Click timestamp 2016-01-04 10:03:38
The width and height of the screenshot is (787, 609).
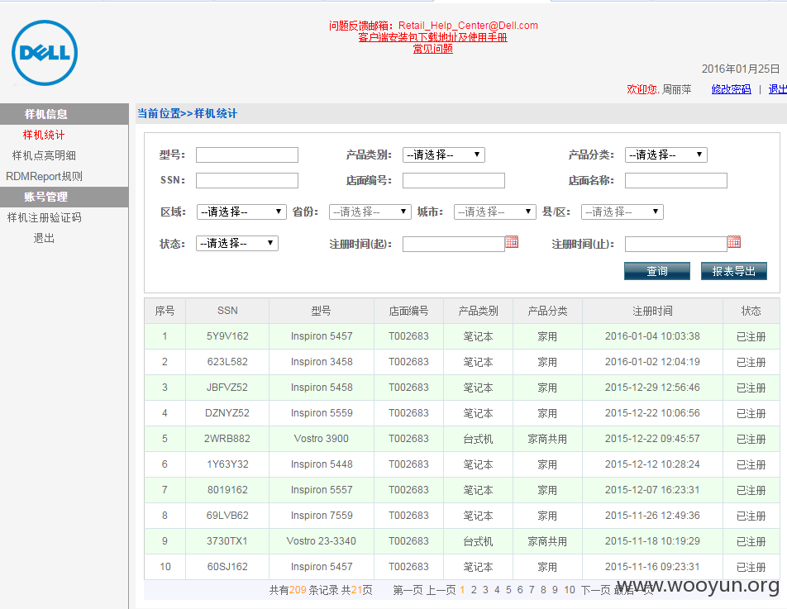(652, 336)
